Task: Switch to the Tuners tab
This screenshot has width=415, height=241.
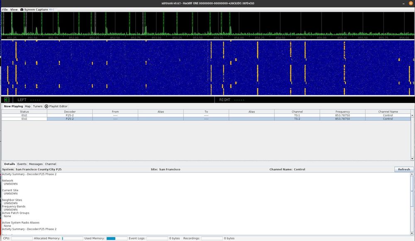Action: click(38, 106)
